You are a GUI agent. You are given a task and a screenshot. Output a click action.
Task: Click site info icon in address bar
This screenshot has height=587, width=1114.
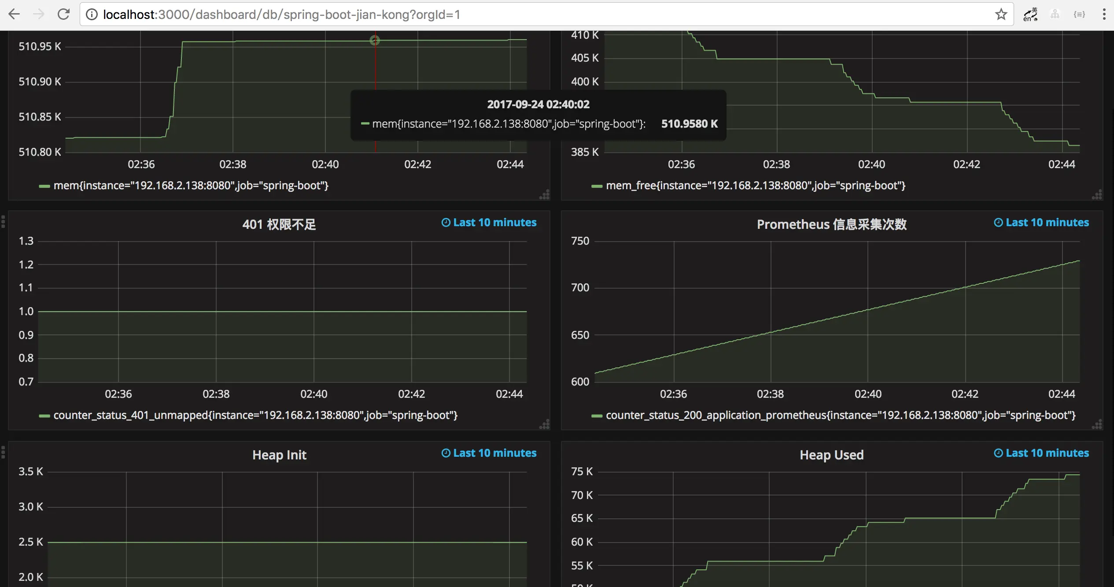pos(92,15)
